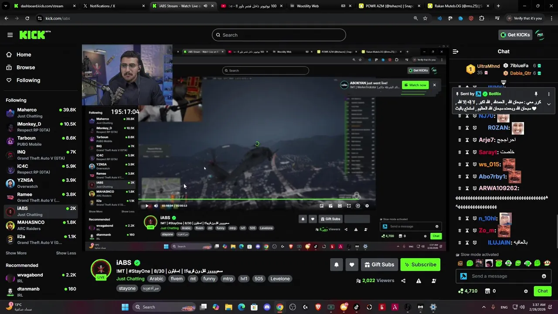558x314 pixels.
Task: Open Chrome three-dot menu
Action: pos(551,18)
